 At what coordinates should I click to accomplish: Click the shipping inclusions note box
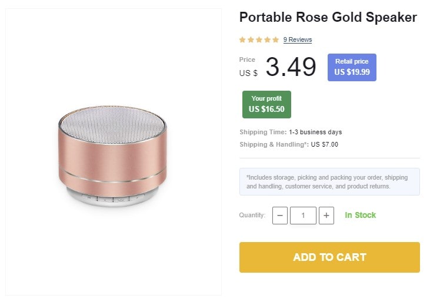pyautogui.click(x=329, y=181)
